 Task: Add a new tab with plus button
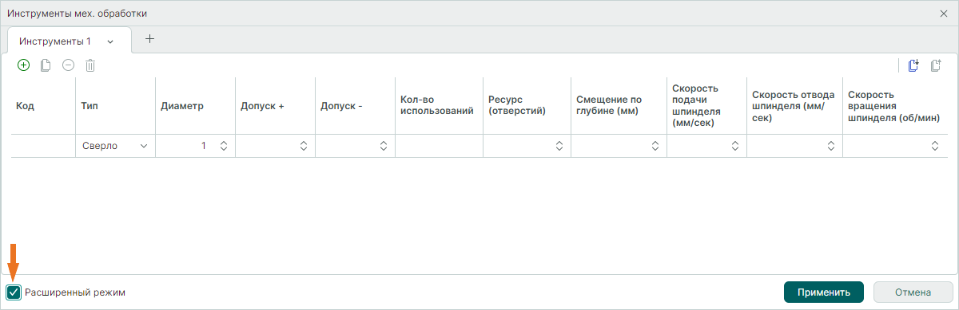coord(149,38)
